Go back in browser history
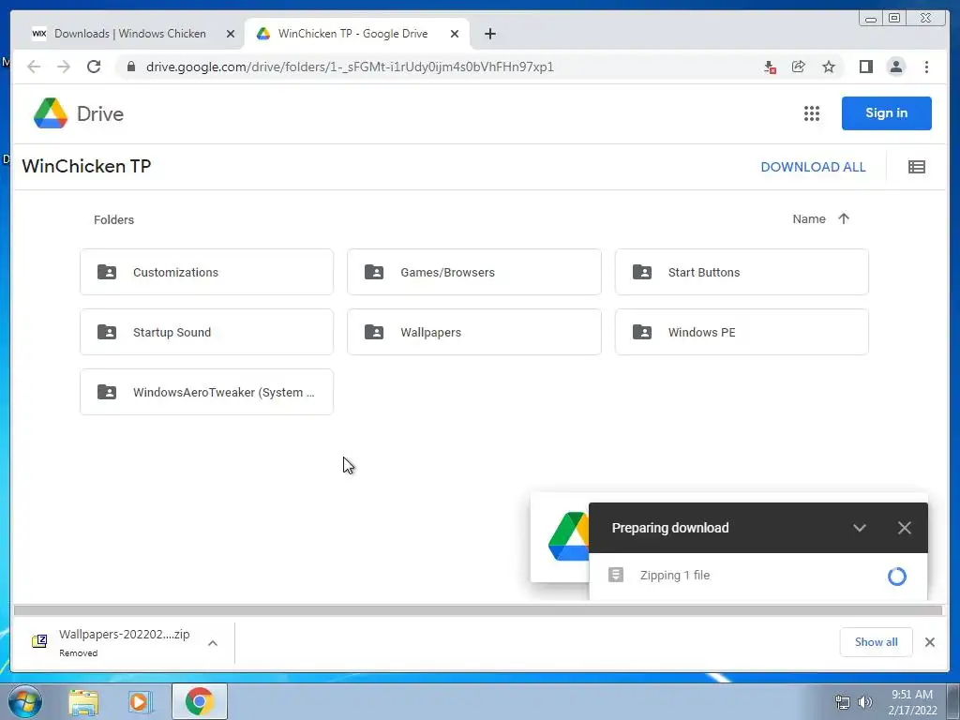960x720 pixels. (x=34, y=67)
